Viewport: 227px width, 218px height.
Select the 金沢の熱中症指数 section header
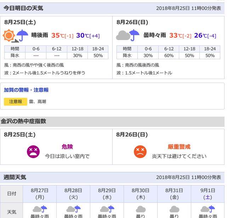23,121
